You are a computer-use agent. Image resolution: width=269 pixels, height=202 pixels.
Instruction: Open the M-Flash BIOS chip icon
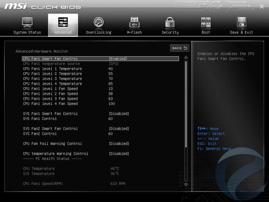(x=134, y=23)
